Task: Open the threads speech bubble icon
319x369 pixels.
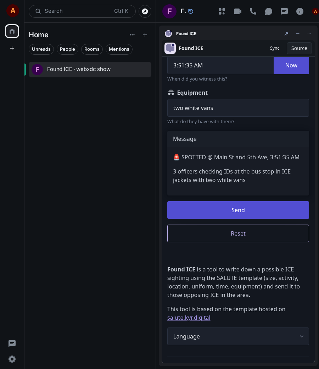Action: (x=268, y=11)
